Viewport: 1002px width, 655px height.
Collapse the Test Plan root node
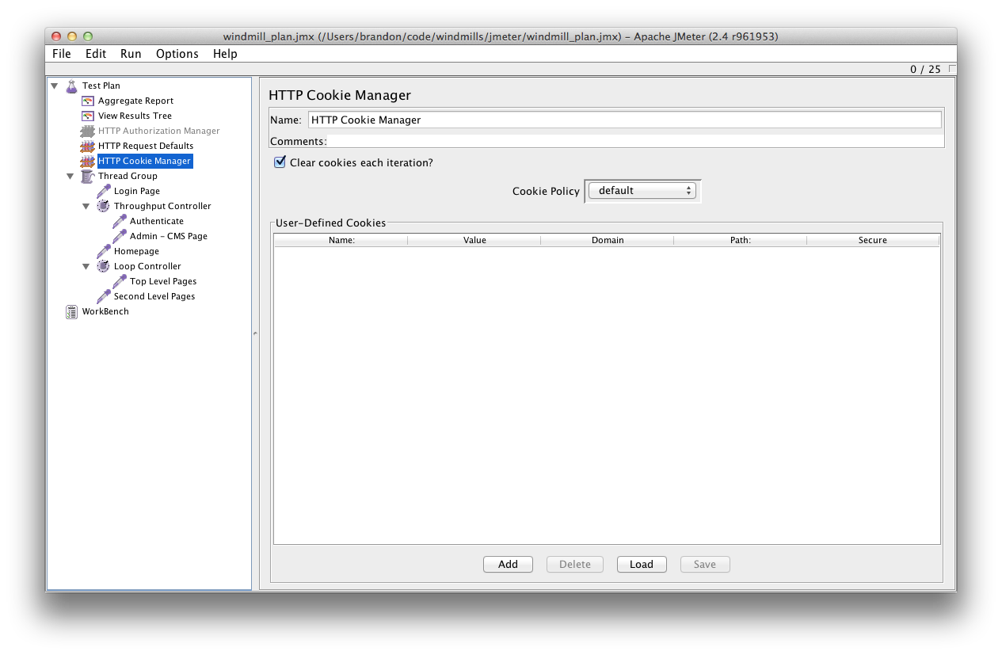55,86
